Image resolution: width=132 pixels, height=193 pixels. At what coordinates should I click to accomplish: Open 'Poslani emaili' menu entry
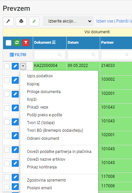pos(40,188)
